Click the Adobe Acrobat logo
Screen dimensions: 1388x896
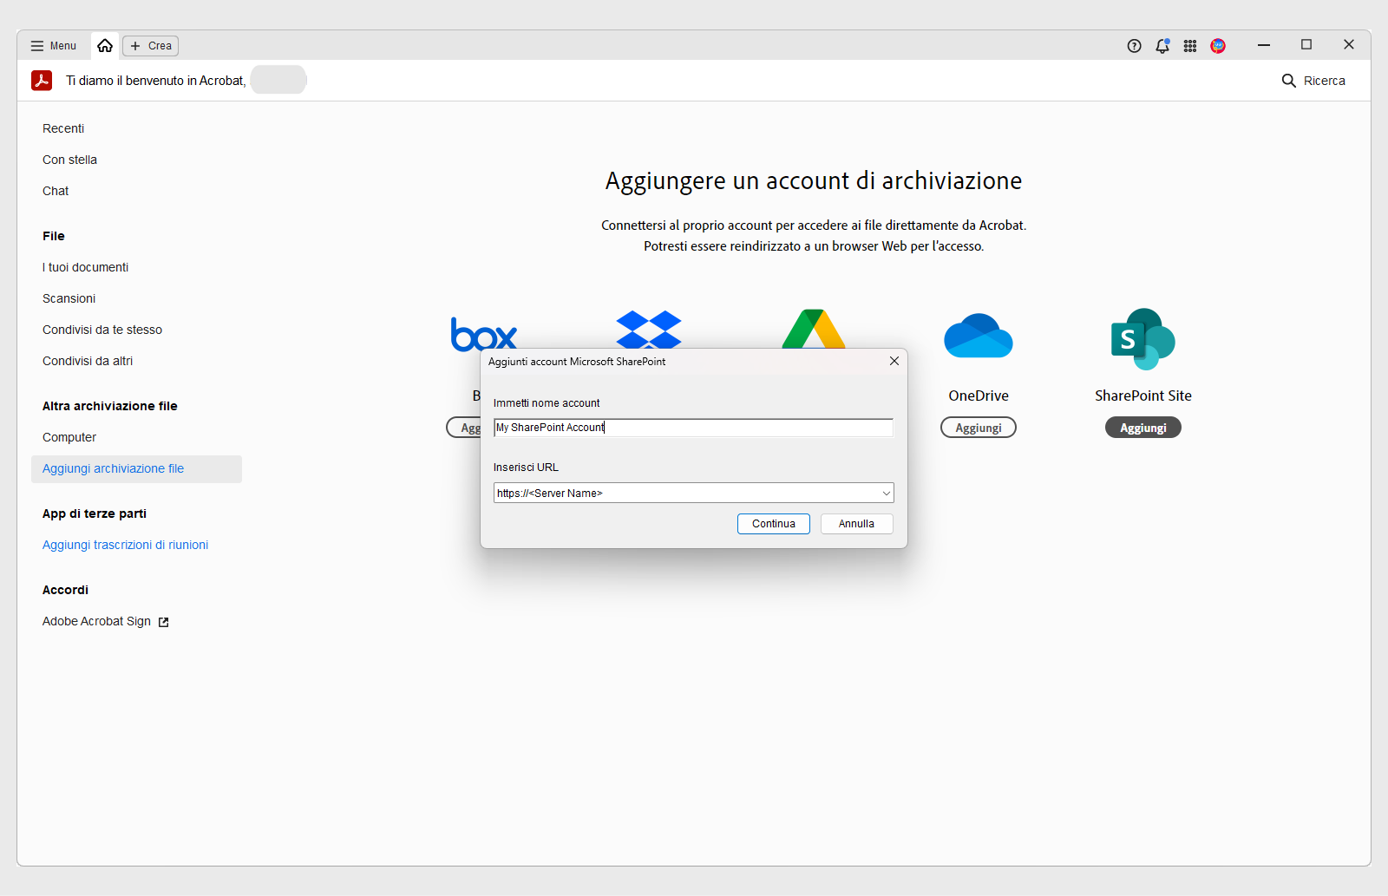point(42,80)
